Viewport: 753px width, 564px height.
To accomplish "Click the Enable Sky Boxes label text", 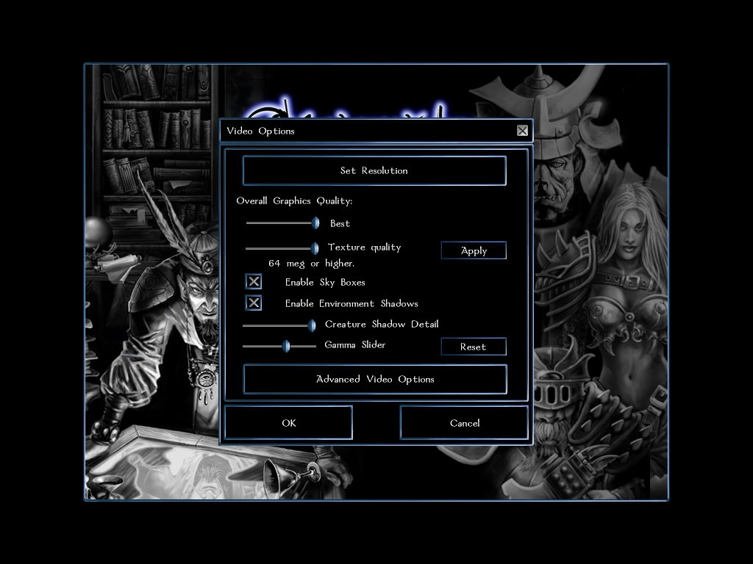I will [325, 282].
